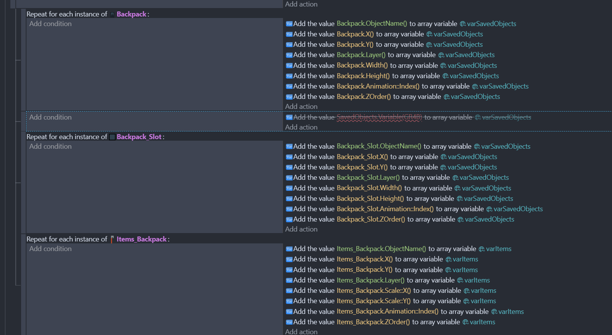The image size is (612, 335).
Task: Click Add condition in the Backpack repeat event
Action: pos(50,24)
